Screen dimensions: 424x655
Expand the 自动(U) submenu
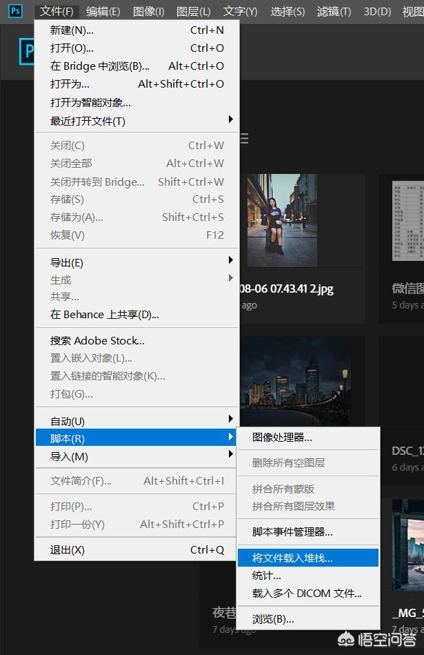pos(68,421)
